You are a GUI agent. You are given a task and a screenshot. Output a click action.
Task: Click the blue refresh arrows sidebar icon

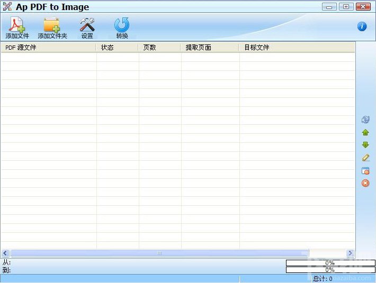coord(365,120)
